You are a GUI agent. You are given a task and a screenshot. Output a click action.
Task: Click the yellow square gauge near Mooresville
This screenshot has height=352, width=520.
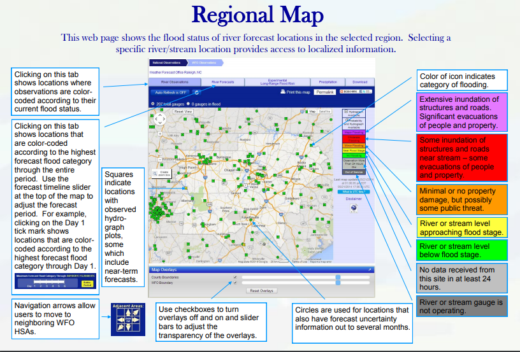(x=185, y=188)
